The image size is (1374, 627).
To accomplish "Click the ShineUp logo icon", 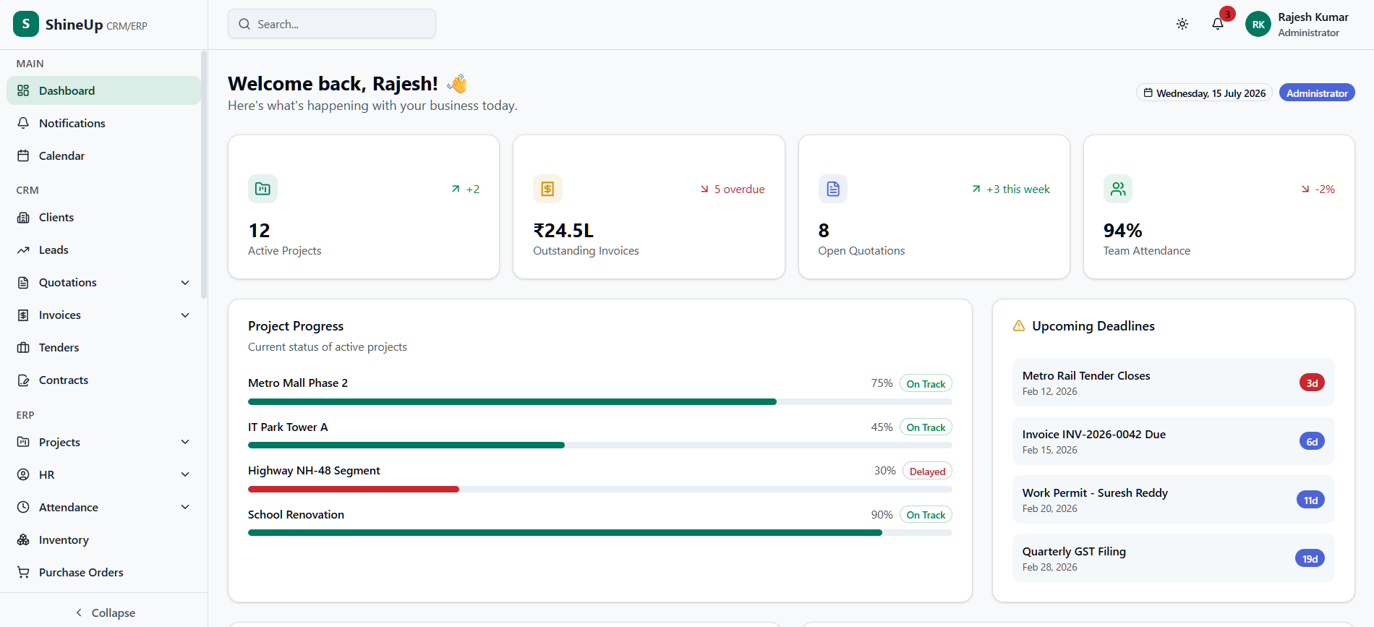I will coord(26,24).
